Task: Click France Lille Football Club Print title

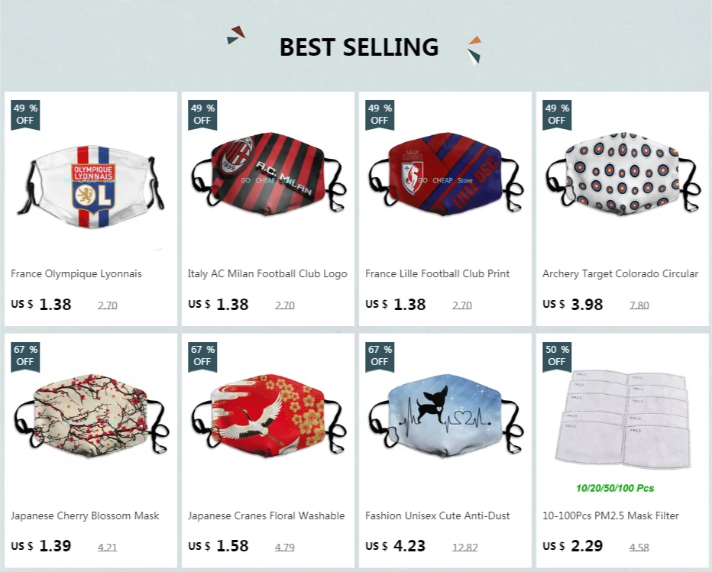Action: click(x=437, y=273)
